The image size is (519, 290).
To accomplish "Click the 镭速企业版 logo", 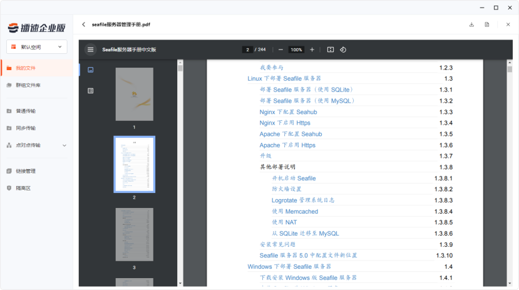I will [x=37, y=28].
